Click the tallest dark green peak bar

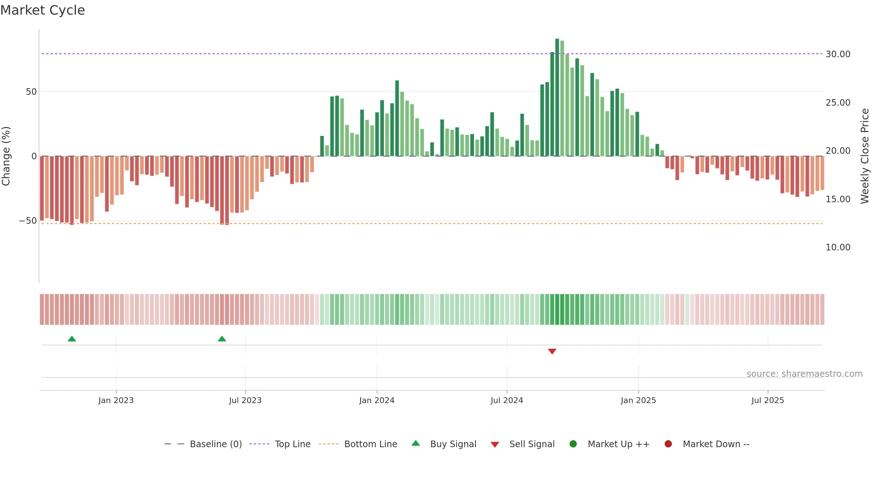(x=557, y=97)
